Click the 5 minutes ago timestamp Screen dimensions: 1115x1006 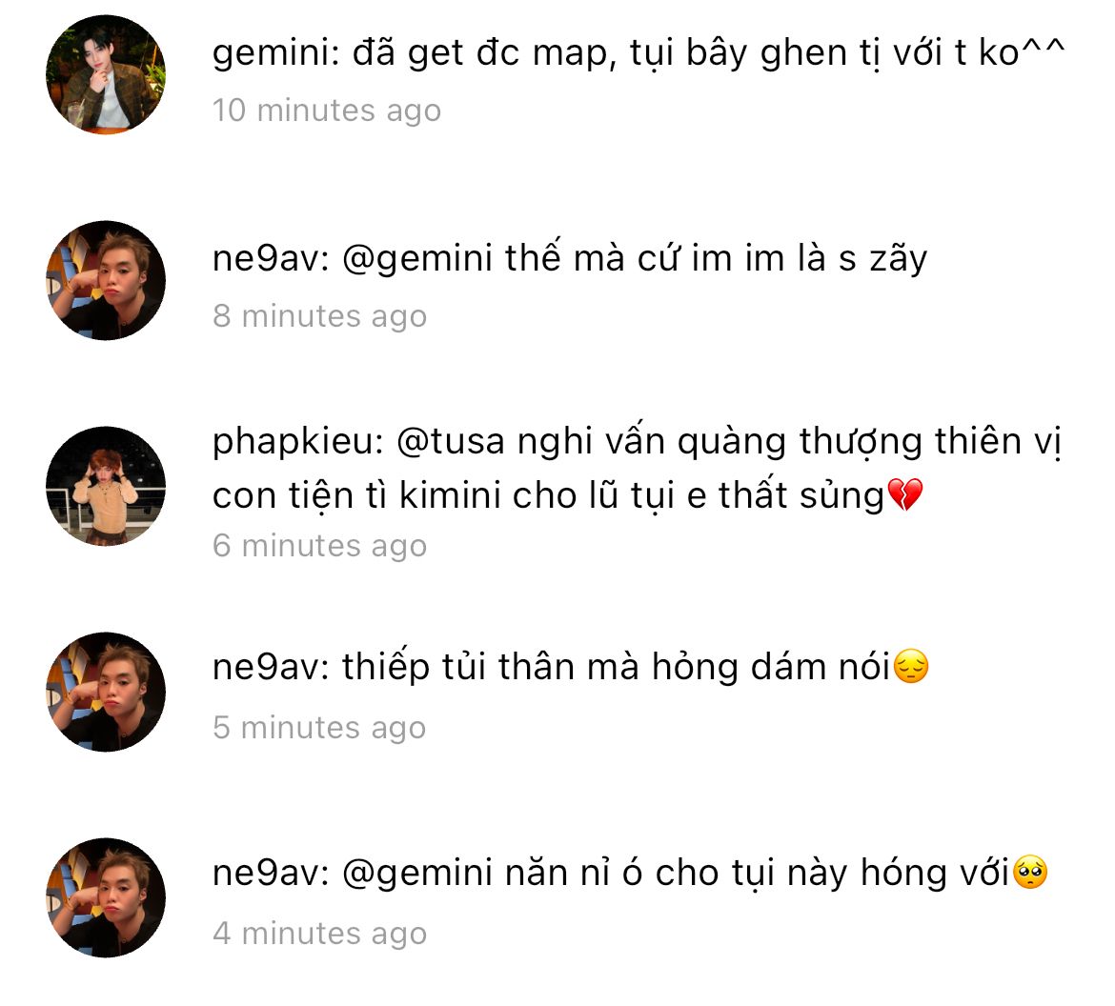(x=319, y=727)
